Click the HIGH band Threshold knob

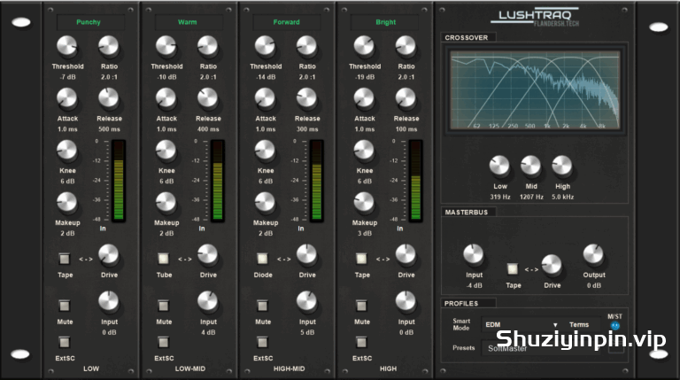tap(363, 46)
